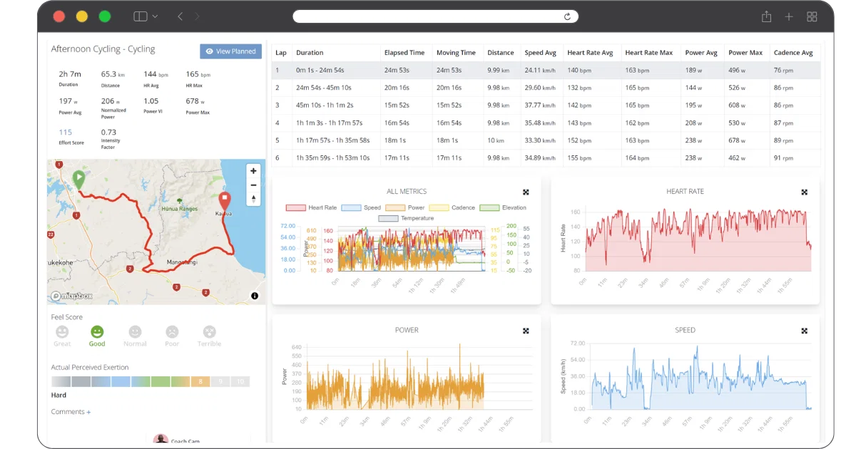856x449 pixels.
Task: Expand the Heart Rate chart fullscreen icon
Action: click(804, 192)
